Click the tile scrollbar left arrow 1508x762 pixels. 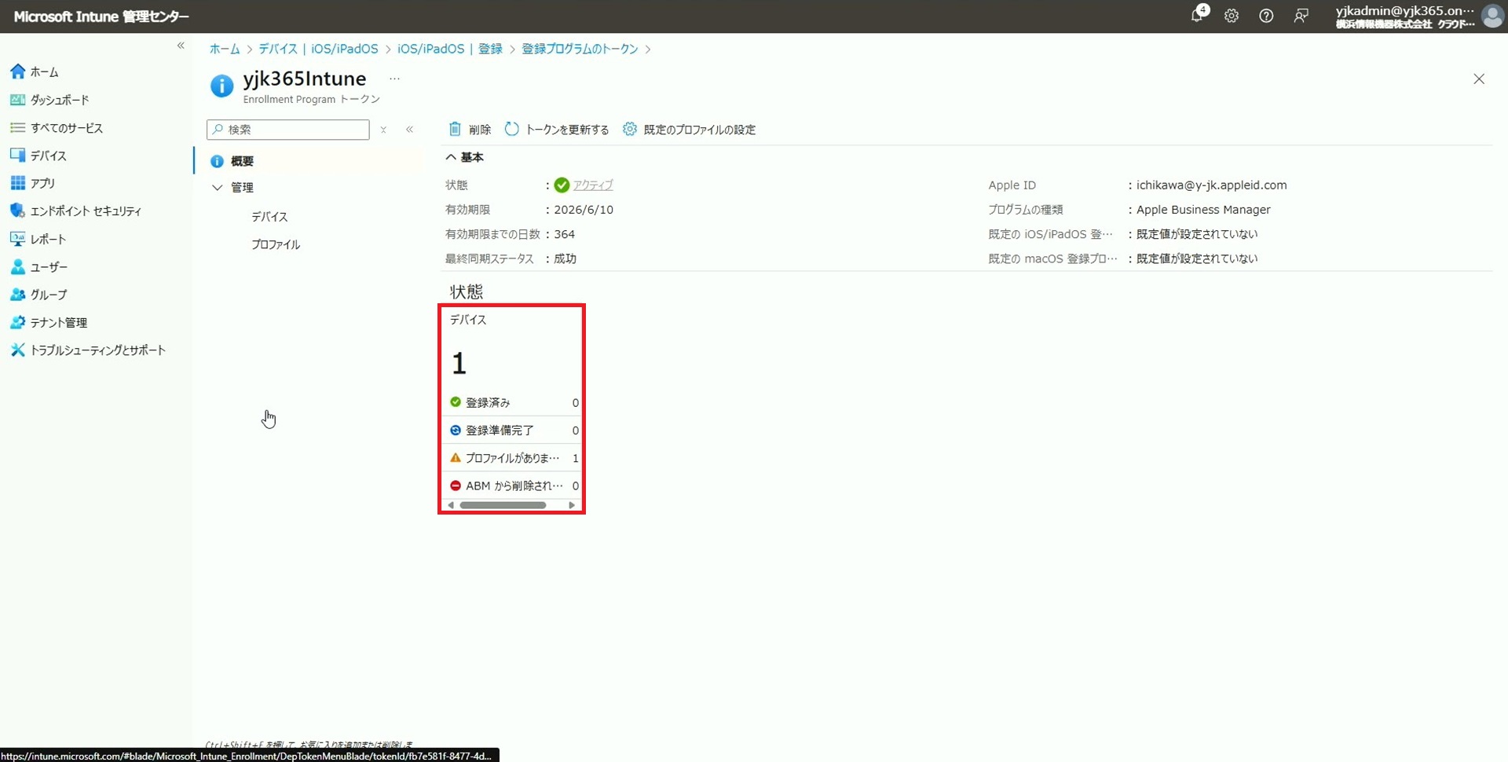(451, 505)
